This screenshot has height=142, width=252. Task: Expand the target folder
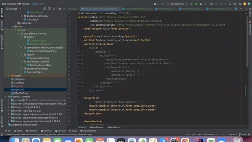[9, 75]
